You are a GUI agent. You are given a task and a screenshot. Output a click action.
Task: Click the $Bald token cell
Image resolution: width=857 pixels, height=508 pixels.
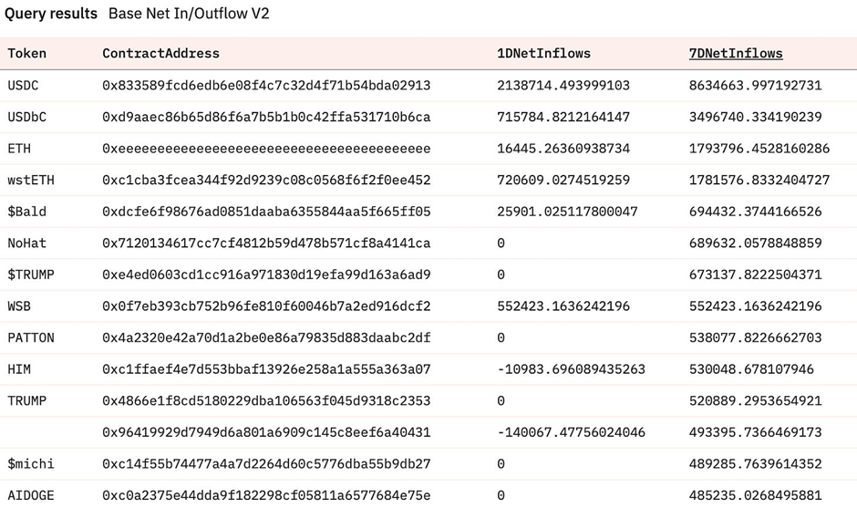tap(27, 212)
